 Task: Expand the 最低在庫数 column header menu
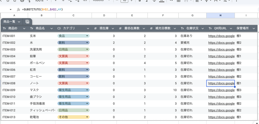(144, 28)
